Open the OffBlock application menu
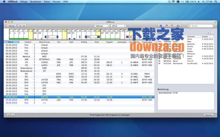 [13, 1]
